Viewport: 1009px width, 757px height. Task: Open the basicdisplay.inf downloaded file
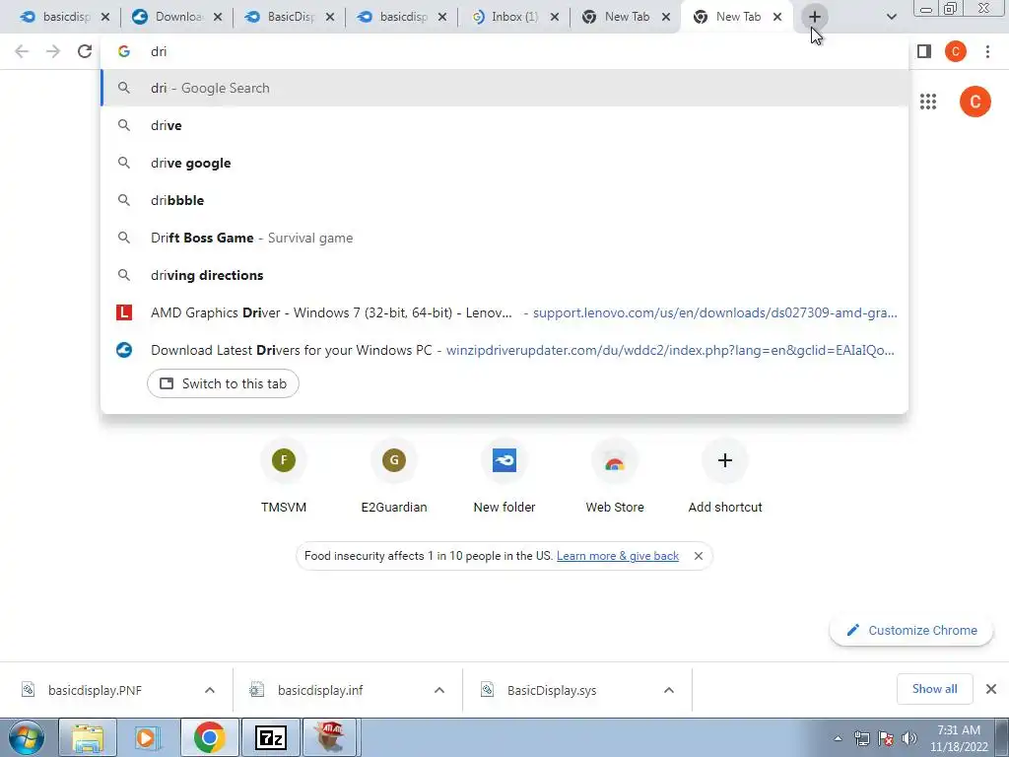point(320,690)
